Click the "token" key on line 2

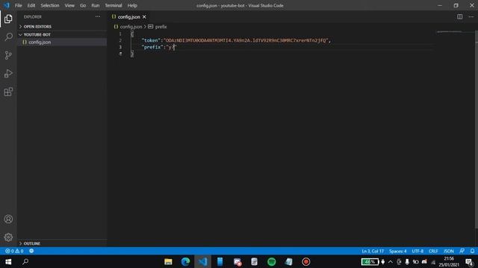151,40
